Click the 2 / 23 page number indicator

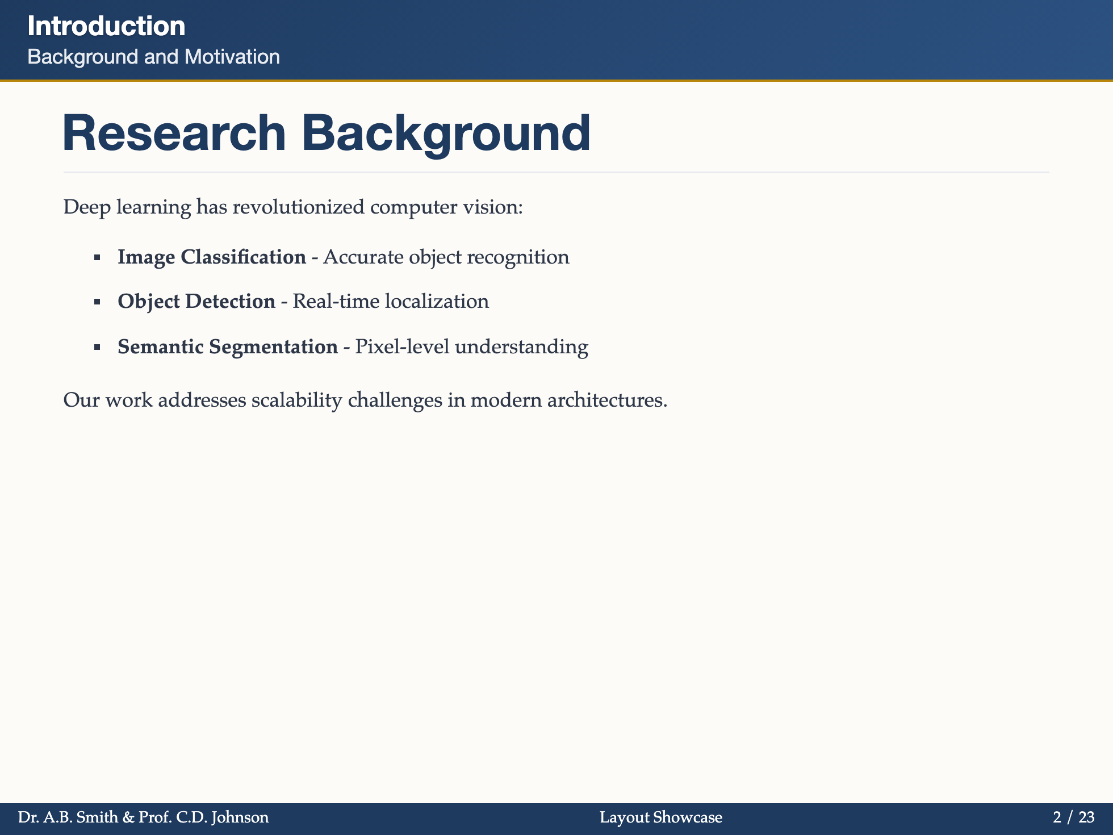tap(1075, 817)
